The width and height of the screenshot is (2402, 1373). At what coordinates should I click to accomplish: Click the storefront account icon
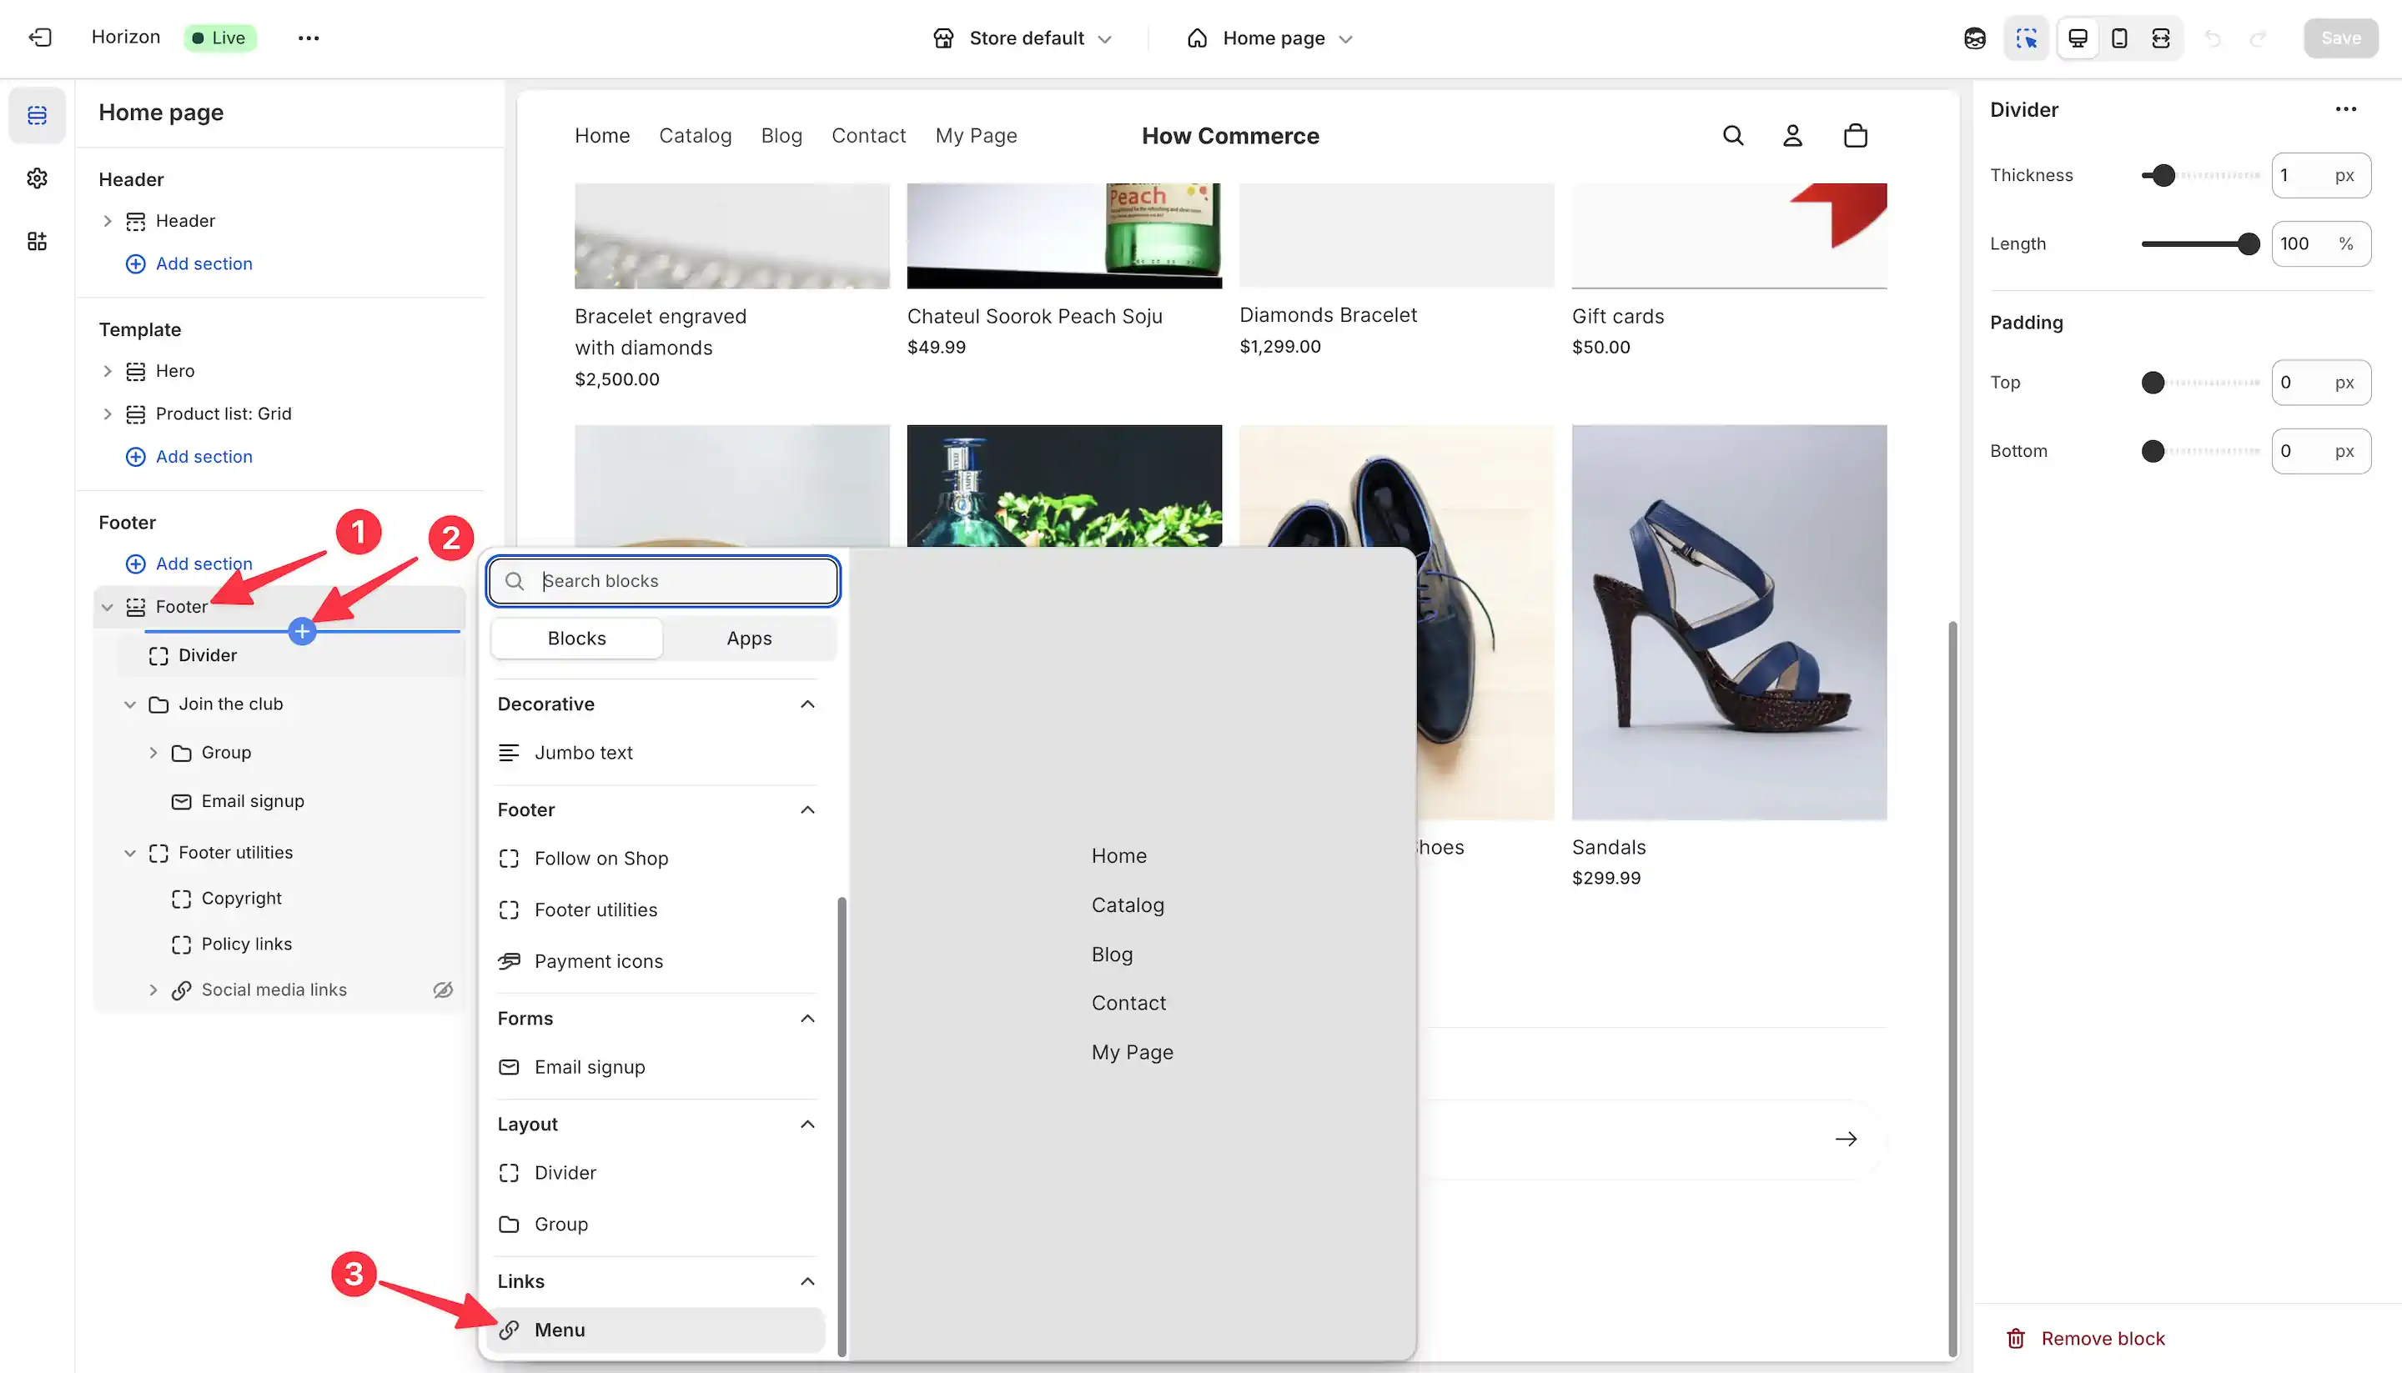(1792, 136)
